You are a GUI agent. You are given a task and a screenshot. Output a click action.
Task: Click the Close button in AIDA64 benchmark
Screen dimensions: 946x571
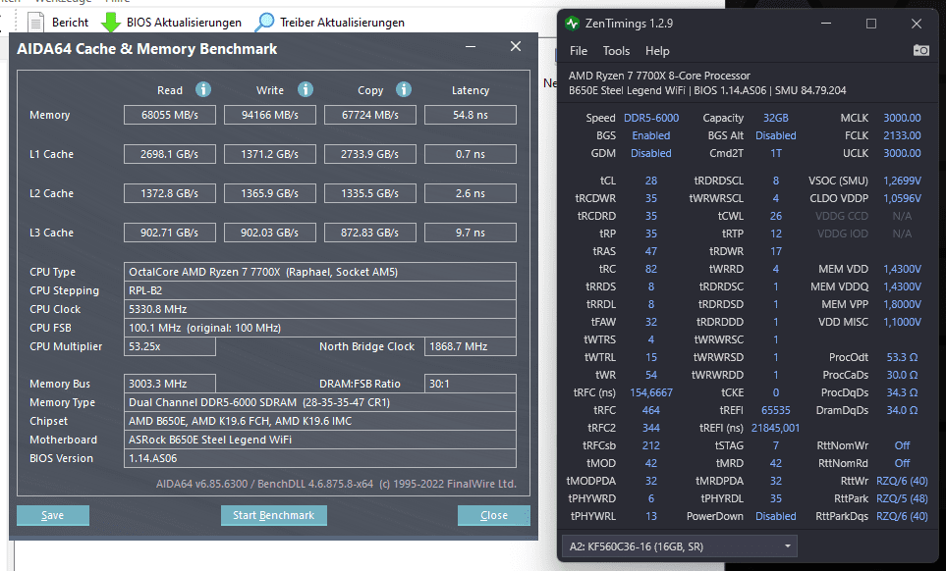pos(493,515)
